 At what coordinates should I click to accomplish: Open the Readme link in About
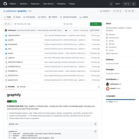(111, 34)
